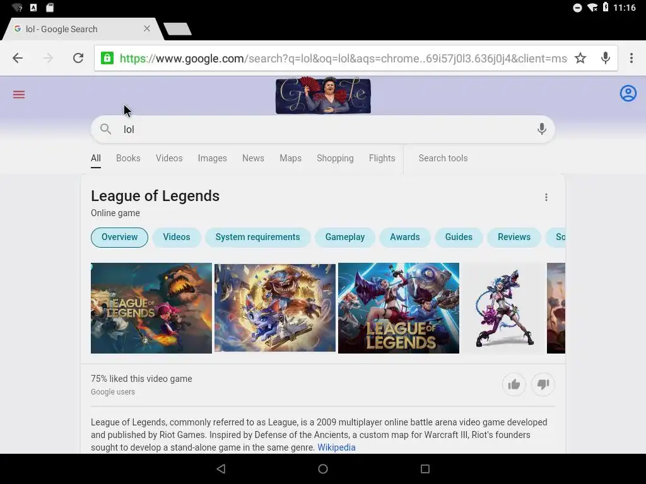Tap Android recent apps square button
The image size is (646, 484).
pos(425,469)
